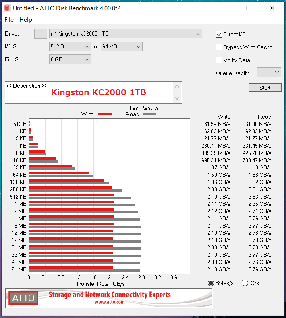Click the 512 KB read value 2.53 GB/s
Viewport: 286px width, 318px height.
coord(260,197)
